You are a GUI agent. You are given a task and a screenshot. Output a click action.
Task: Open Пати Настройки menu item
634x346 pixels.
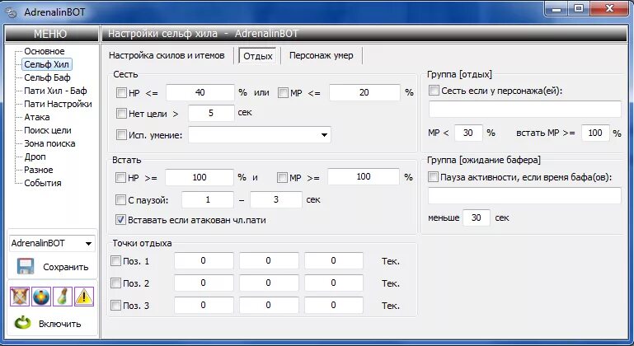pos(58,104)
